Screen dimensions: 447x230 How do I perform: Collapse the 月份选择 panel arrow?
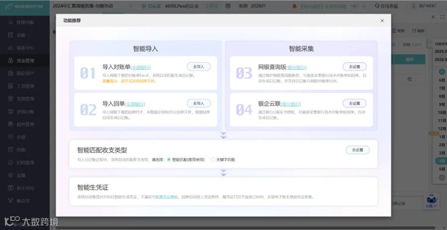click(431, 42)
